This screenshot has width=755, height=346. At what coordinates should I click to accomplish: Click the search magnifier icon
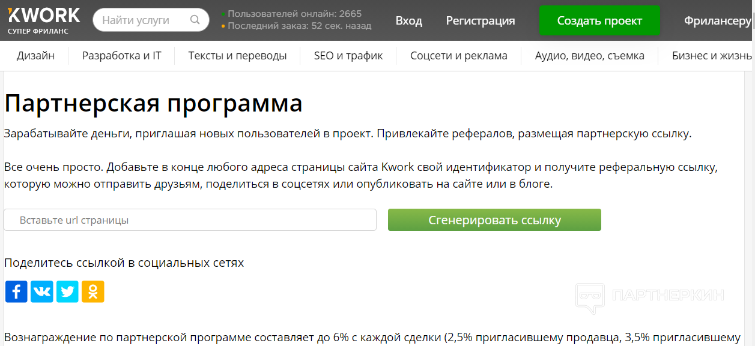pos(195,20)
